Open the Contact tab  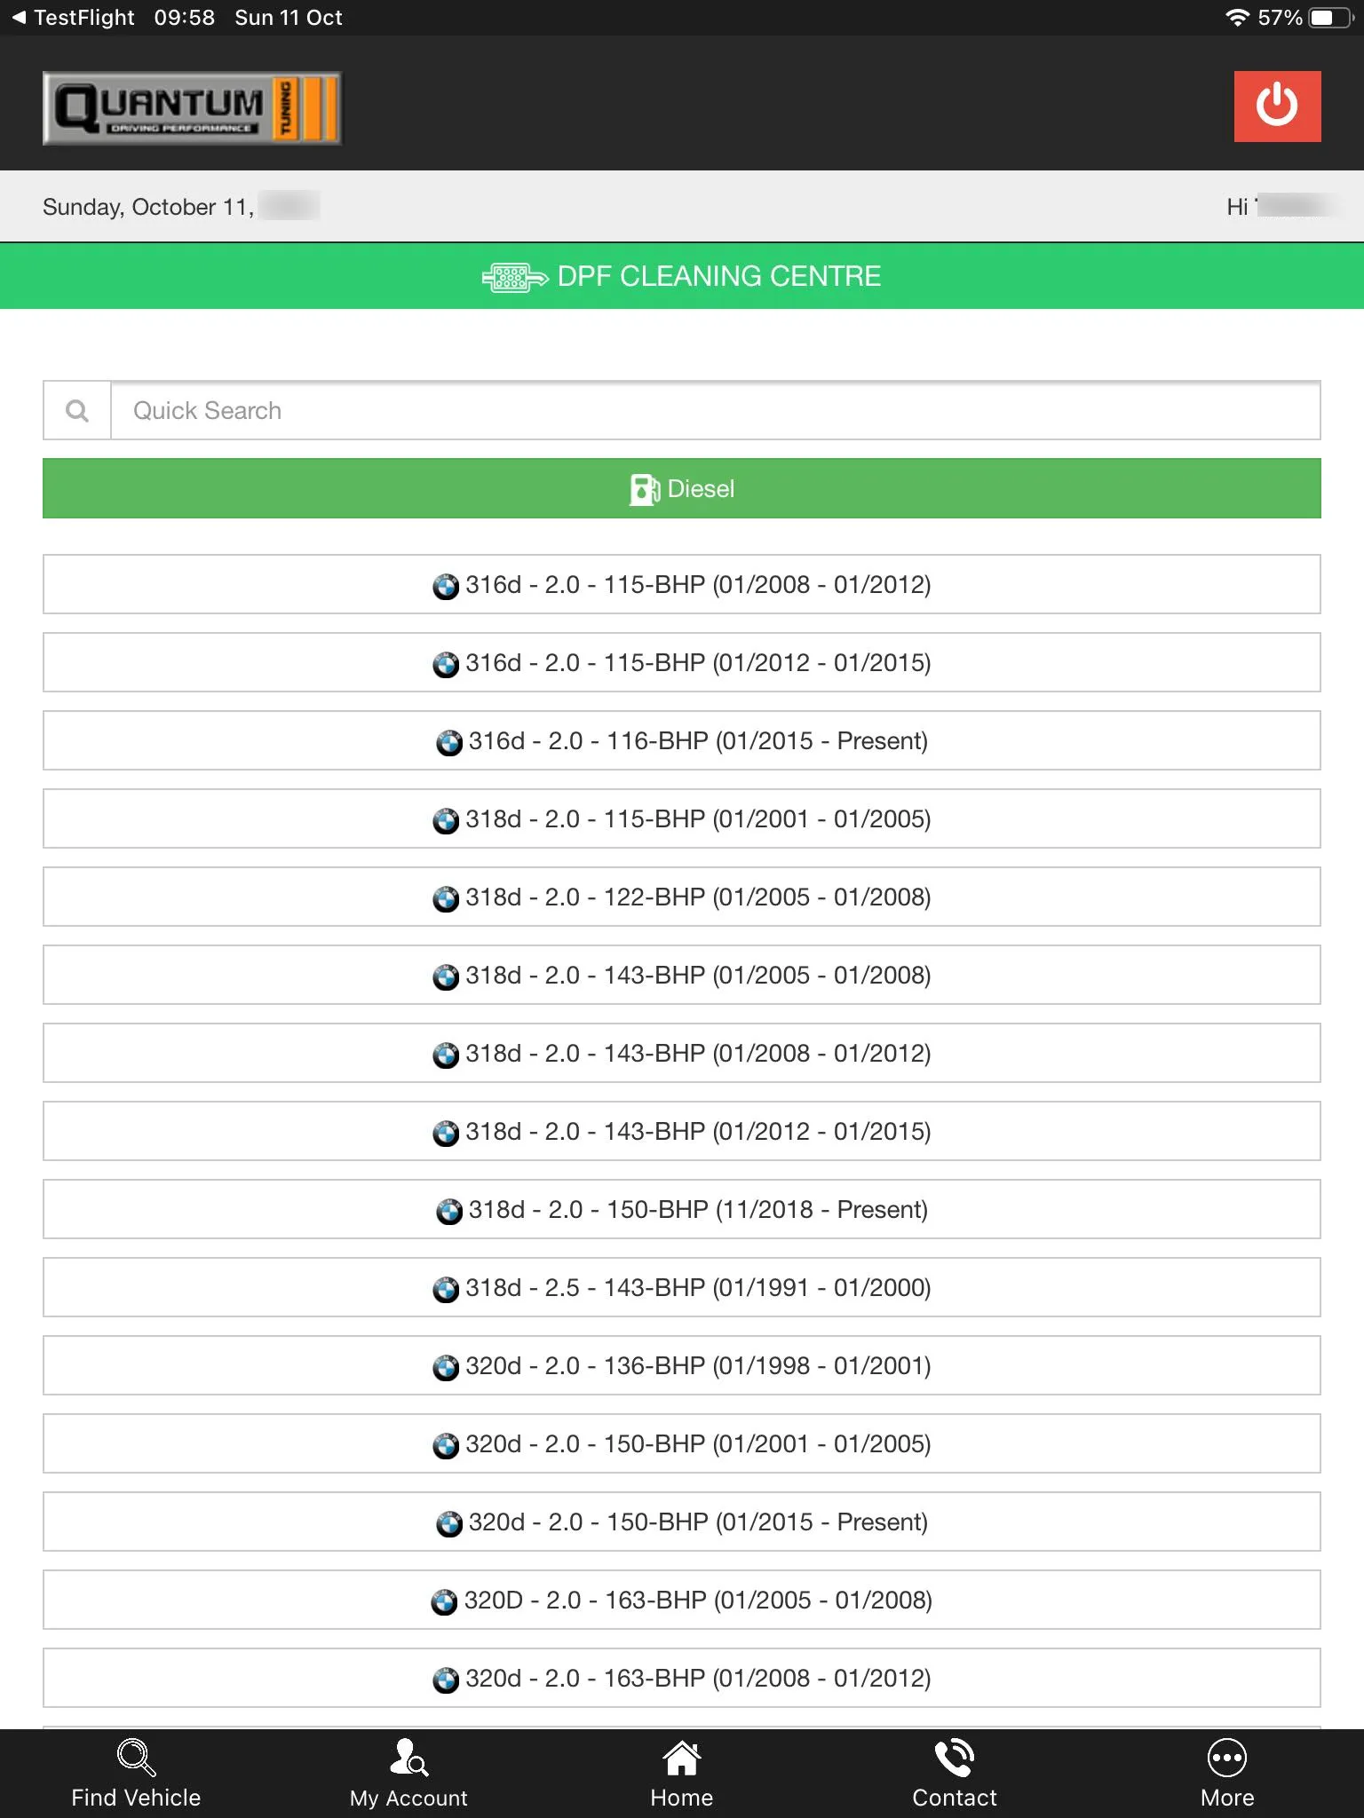click(955, 1774)
